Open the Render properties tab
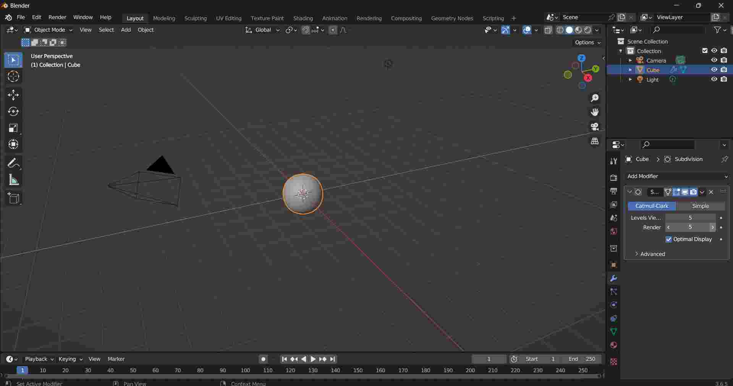The width and height of the screenshot is (733, 386). tap(613, 178)
